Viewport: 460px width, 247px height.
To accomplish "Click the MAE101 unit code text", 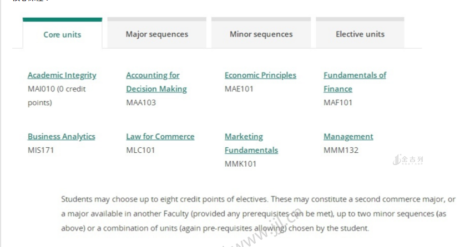I will [239, 89].
